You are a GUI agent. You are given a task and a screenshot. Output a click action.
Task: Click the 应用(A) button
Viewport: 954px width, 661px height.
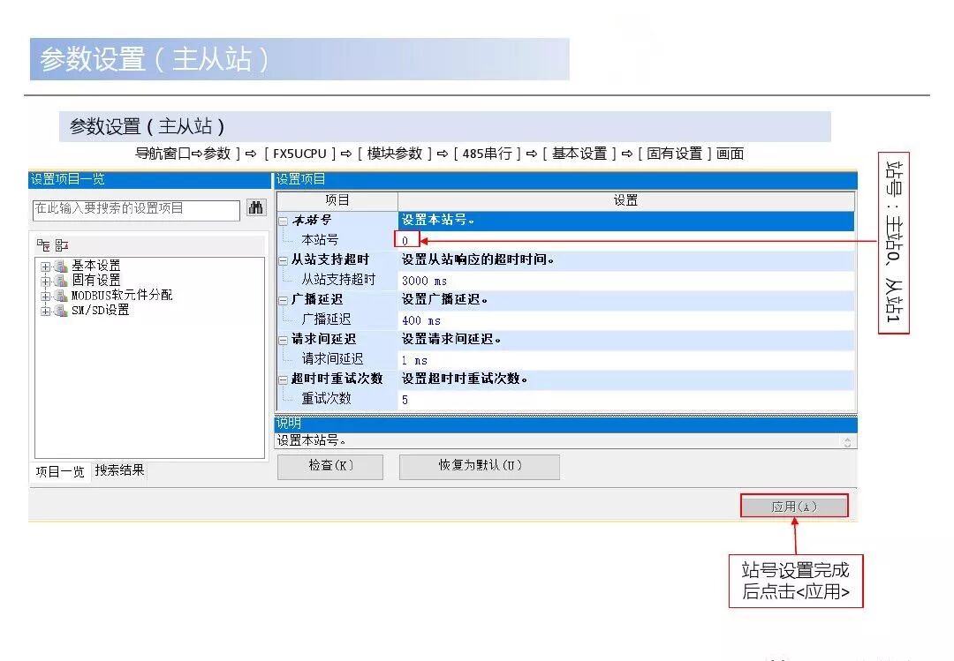coord(794,506)
